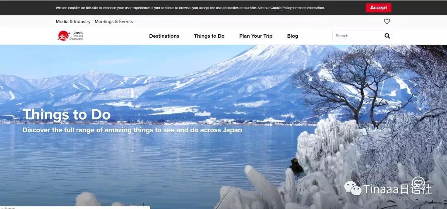The width and height of the screenshot is (447, 209).
Task: Click the Discover the full range subtitle
Action: coord(132,130)
